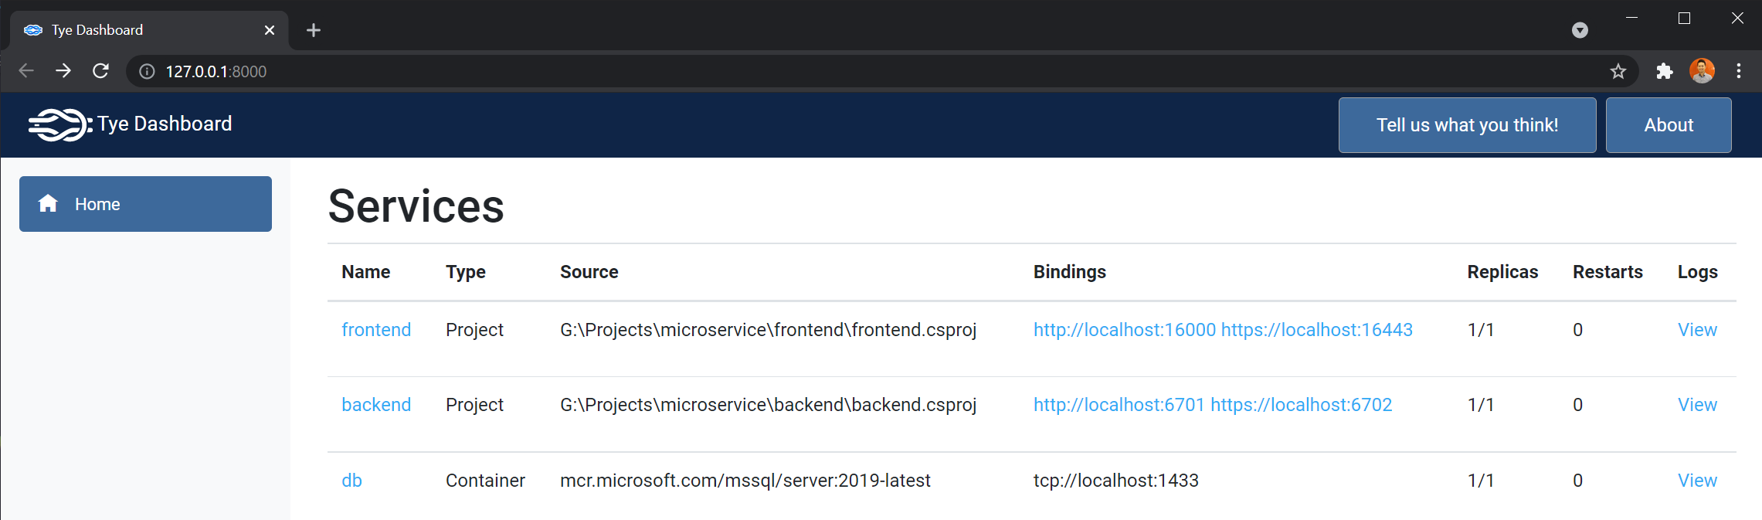Bookmark this page with the star icon
This screenshot has width=1762, height=520.
pyautogui.click(x=1618, y=72)
